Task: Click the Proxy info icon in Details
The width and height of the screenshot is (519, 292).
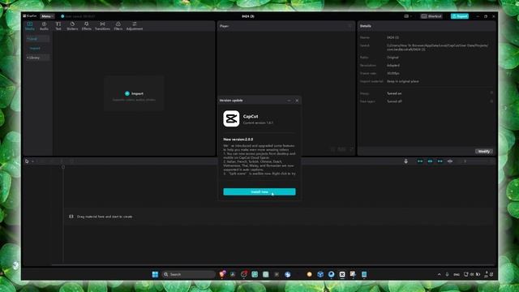Action: [491, 93]
